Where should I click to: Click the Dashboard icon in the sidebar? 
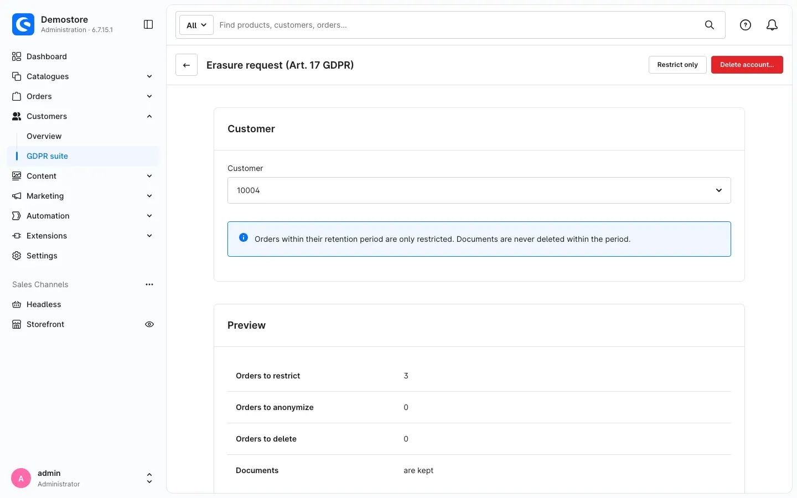click(17, 56)
